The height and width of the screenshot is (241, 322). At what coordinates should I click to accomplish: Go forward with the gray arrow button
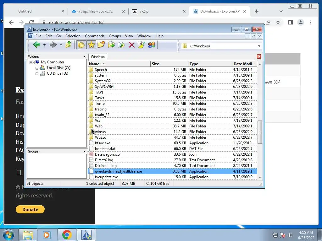coord(53,45)
